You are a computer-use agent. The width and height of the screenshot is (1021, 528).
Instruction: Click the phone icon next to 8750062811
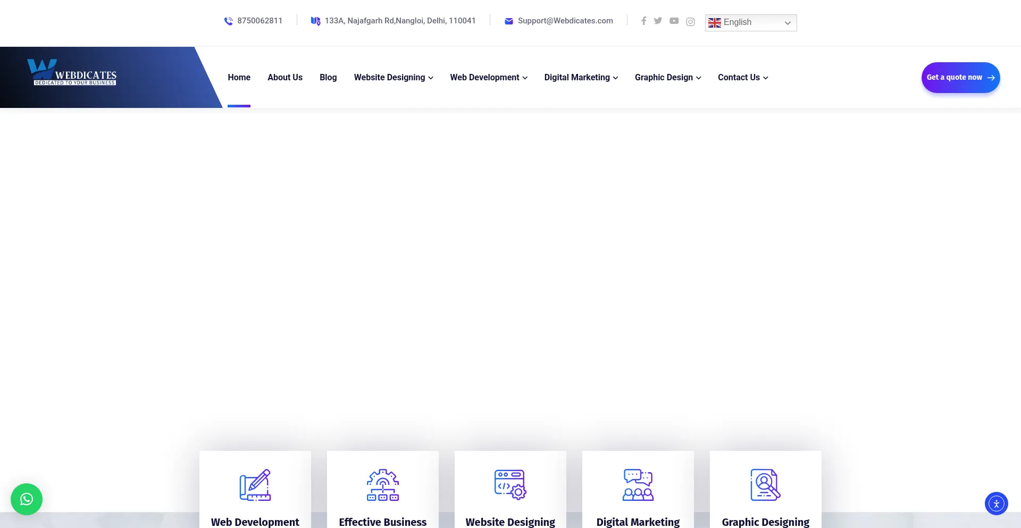(228, 21)
